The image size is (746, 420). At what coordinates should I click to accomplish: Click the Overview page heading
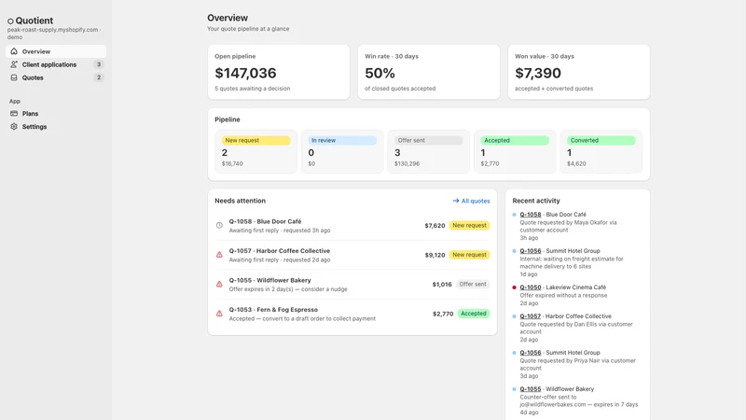(x=228, y=18)
